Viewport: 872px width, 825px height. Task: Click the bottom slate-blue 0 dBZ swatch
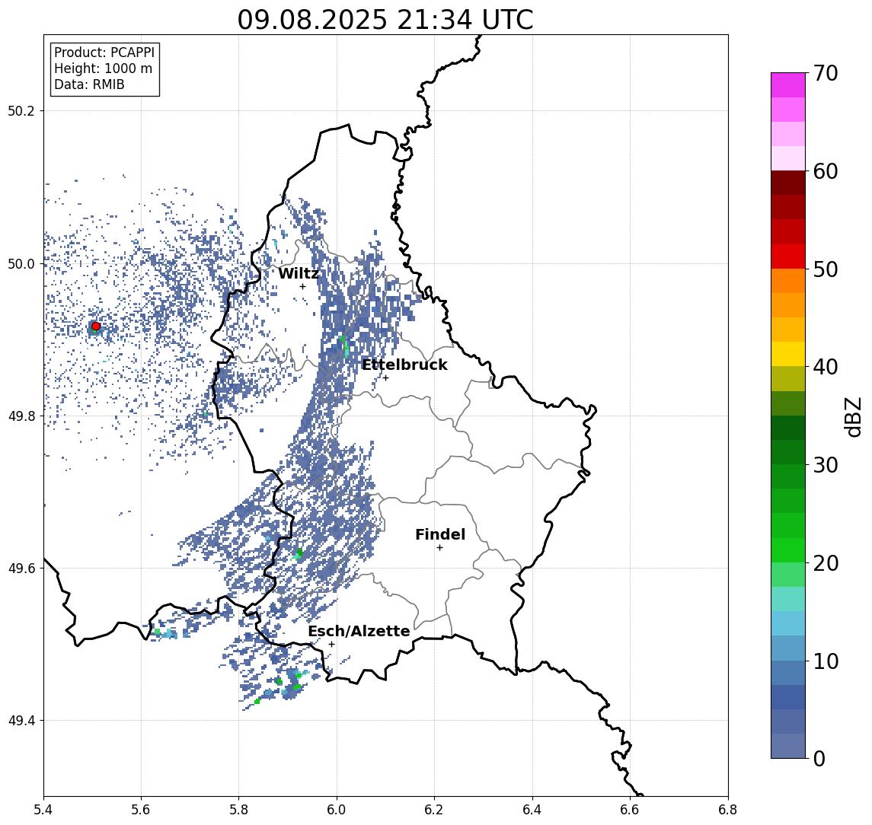tap(788, 746)
